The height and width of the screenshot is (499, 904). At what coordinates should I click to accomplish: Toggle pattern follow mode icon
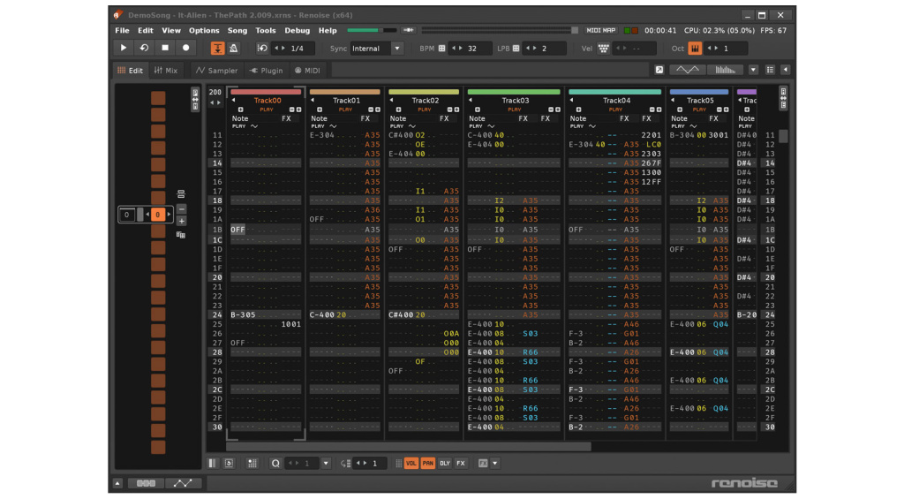click(x=217, y=49)
